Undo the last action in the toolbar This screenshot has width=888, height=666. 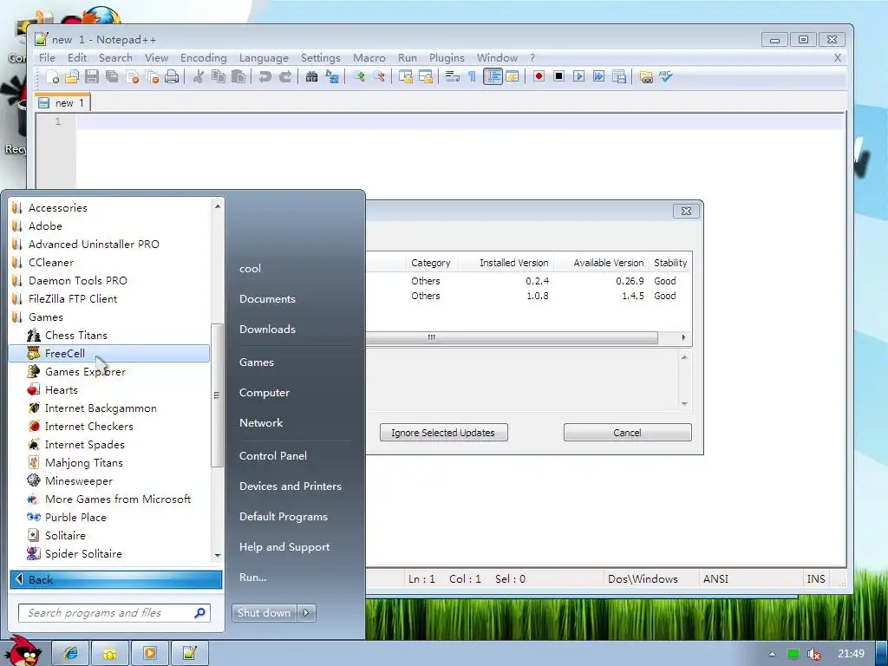(x=264, y=76)
